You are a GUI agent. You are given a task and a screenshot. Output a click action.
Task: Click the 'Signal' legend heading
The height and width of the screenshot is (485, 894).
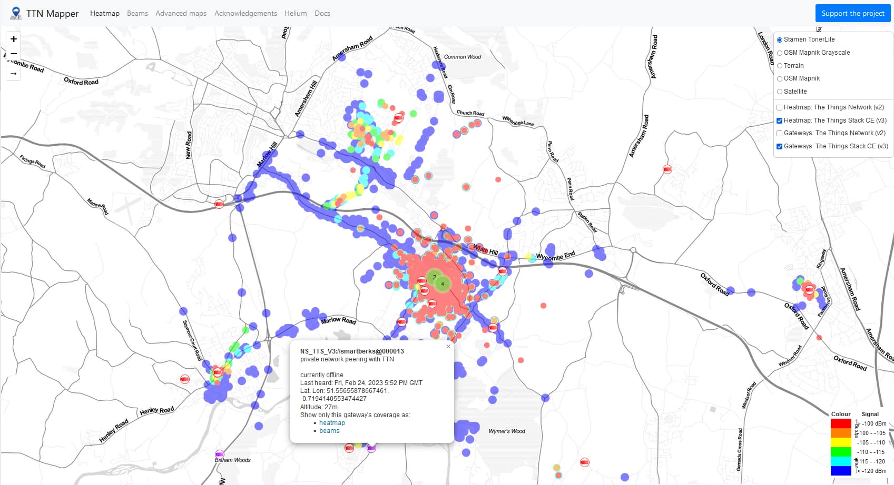tap(870, 414)
